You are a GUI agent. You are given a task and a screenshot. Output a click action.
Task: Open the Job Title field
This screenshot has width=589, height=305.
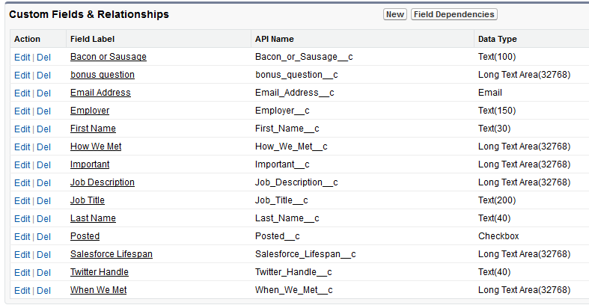[x=87, y=200]
